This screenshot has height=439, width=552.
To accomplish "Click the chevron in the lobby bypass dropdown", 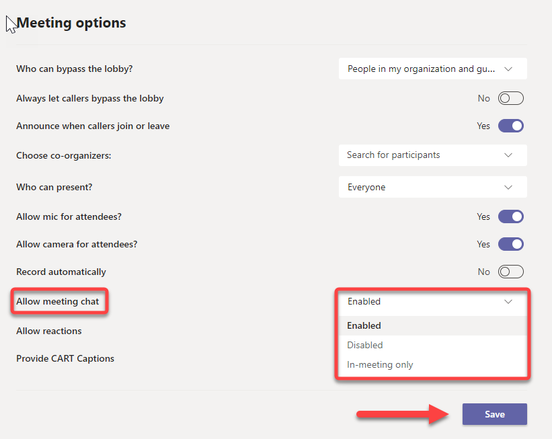I will coord(508,69).
